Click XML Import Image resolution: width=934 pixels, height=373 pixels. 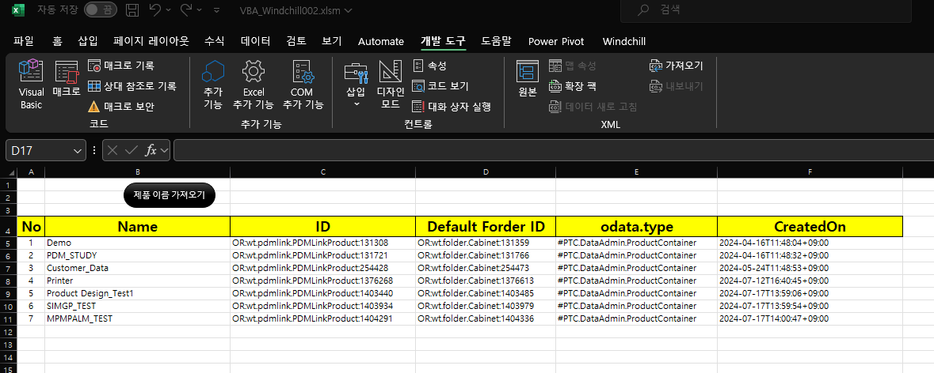[x=676, y=66]
